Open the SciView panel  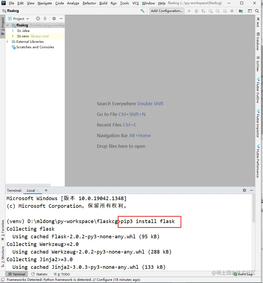[x=258, y=63]
